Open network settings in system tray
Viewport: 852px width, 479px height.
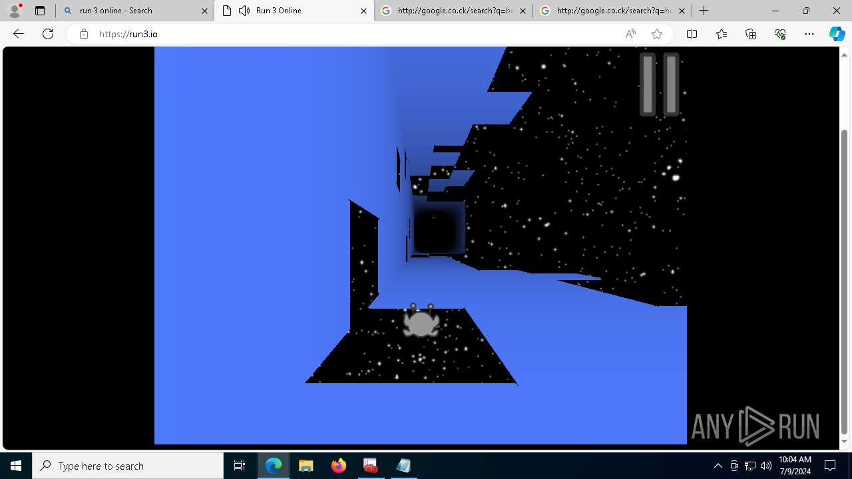tap(750, 466)
